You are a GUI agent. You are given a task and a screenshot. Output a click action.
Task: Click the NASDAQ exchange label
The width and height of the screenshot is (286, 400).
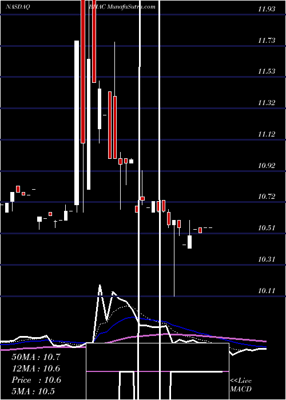click(18, 7)
